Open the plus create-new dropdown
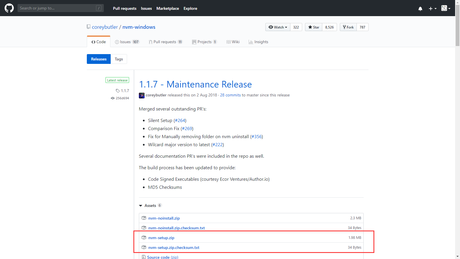This screenshot has height=259, width=460. point(433,9)
